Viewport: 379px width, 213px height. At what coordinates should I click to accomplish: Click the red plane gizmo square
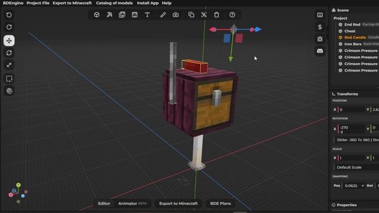click(x=239, y=38)
